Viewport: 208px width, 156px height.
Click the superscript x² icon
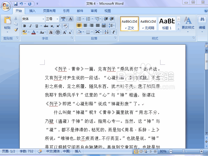coord(58,26)
